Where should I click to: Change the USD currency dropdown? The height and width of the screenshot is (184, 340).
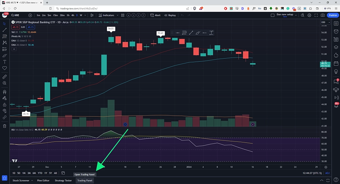(x=325, y=22)
